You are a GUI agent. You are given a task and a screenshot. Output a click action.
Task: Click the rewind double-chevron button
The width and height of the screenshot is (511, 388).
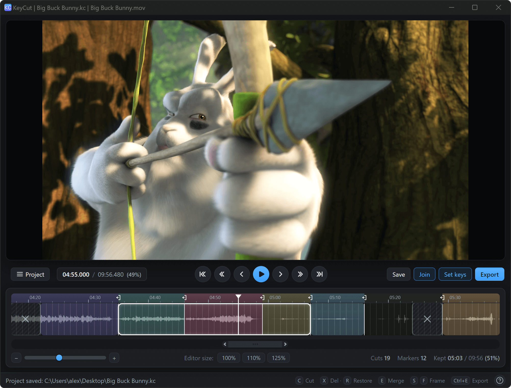coord(222,274)
